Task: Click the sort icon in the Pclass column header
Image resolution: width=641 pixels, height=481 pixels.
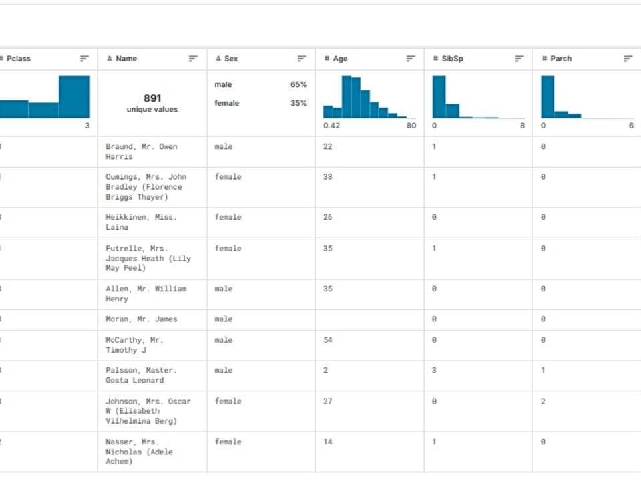Action: [84, 59]
